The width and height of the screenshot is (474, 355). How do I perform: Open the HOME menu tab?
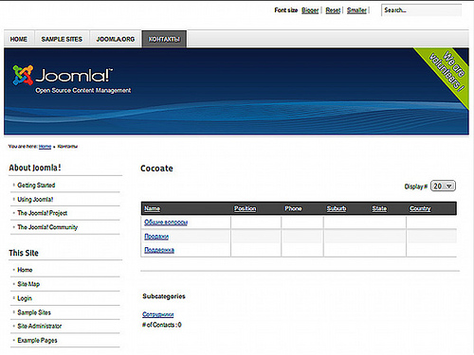tap(19, 39)
